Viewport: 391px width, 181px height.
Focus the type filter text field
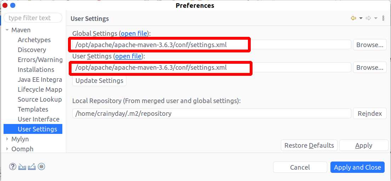[33, 18]
